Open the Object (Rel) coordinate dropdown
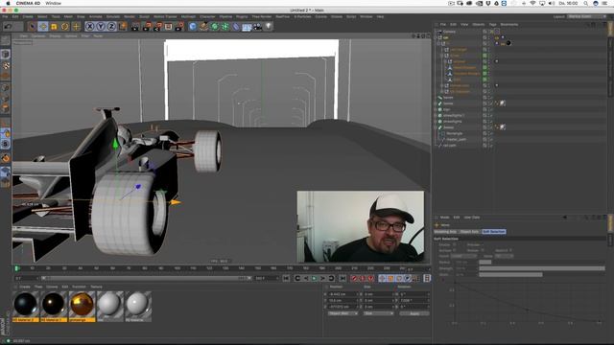The height and width of the screenshot is (345, 614). 342,313
